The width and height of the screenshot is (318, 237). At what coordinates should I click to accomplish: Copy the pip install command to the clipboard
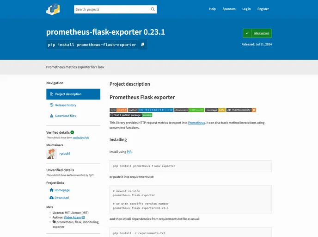pos(142,44)
